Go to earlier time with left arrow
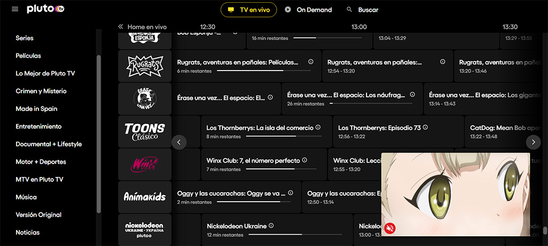Viewport: 548px width, 246px height. 179,142
